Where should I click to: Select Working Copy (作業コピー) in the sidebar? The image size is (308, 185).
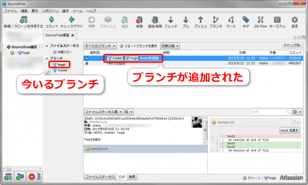tap(63, 52)
